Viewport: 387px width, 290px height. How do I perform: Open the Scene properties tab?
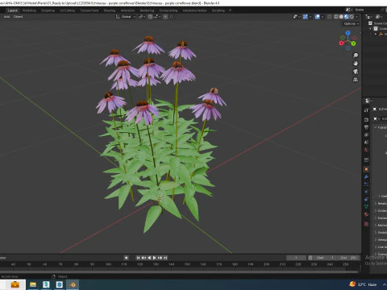pos(366,142)
